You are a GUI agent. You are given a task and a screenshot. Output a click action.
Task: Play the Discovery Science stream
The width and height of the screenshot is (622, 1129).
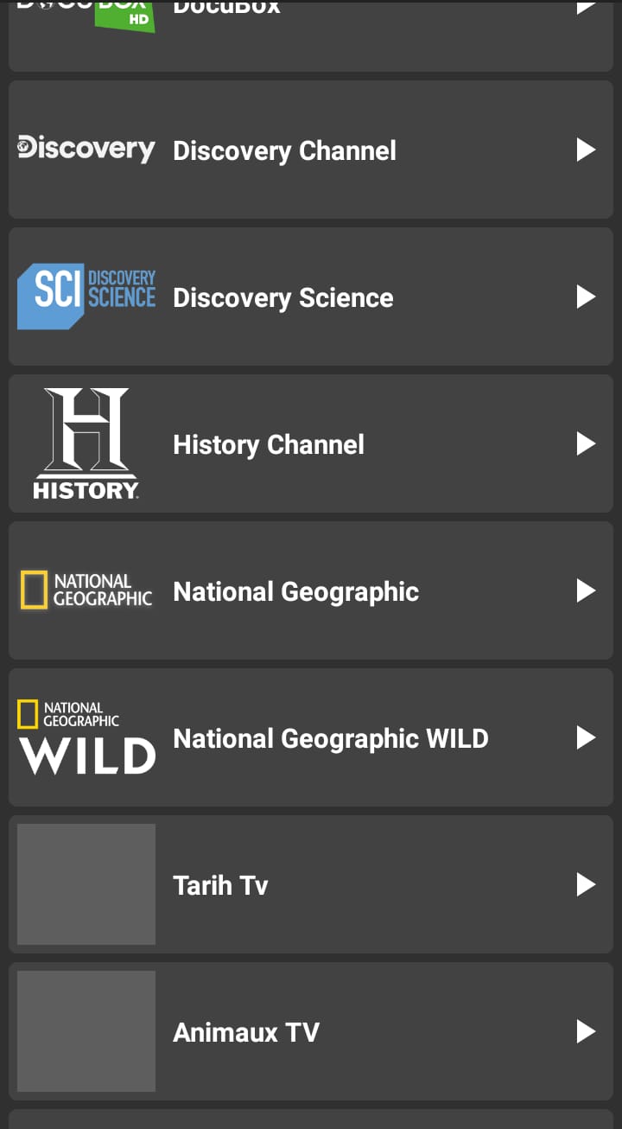[586, 297]
